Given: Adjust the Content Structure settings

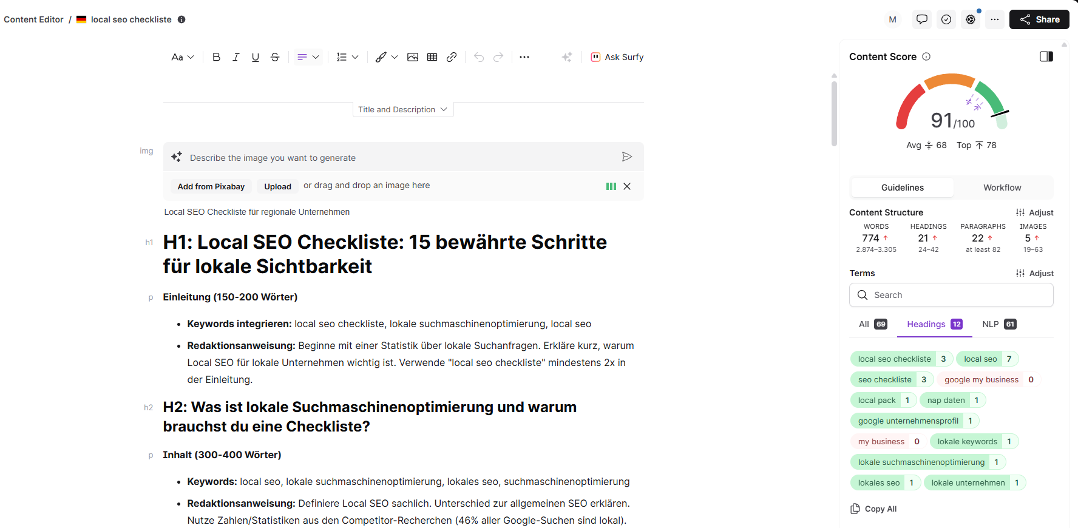Looking at the screenshot, I should click(1035, 212).
